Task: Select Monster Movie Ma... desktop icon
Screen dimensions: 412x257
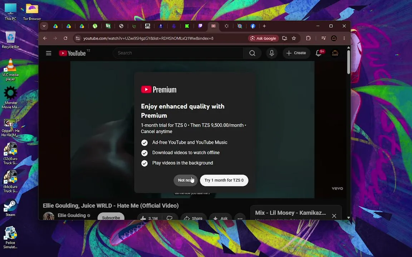Action: 10,97
